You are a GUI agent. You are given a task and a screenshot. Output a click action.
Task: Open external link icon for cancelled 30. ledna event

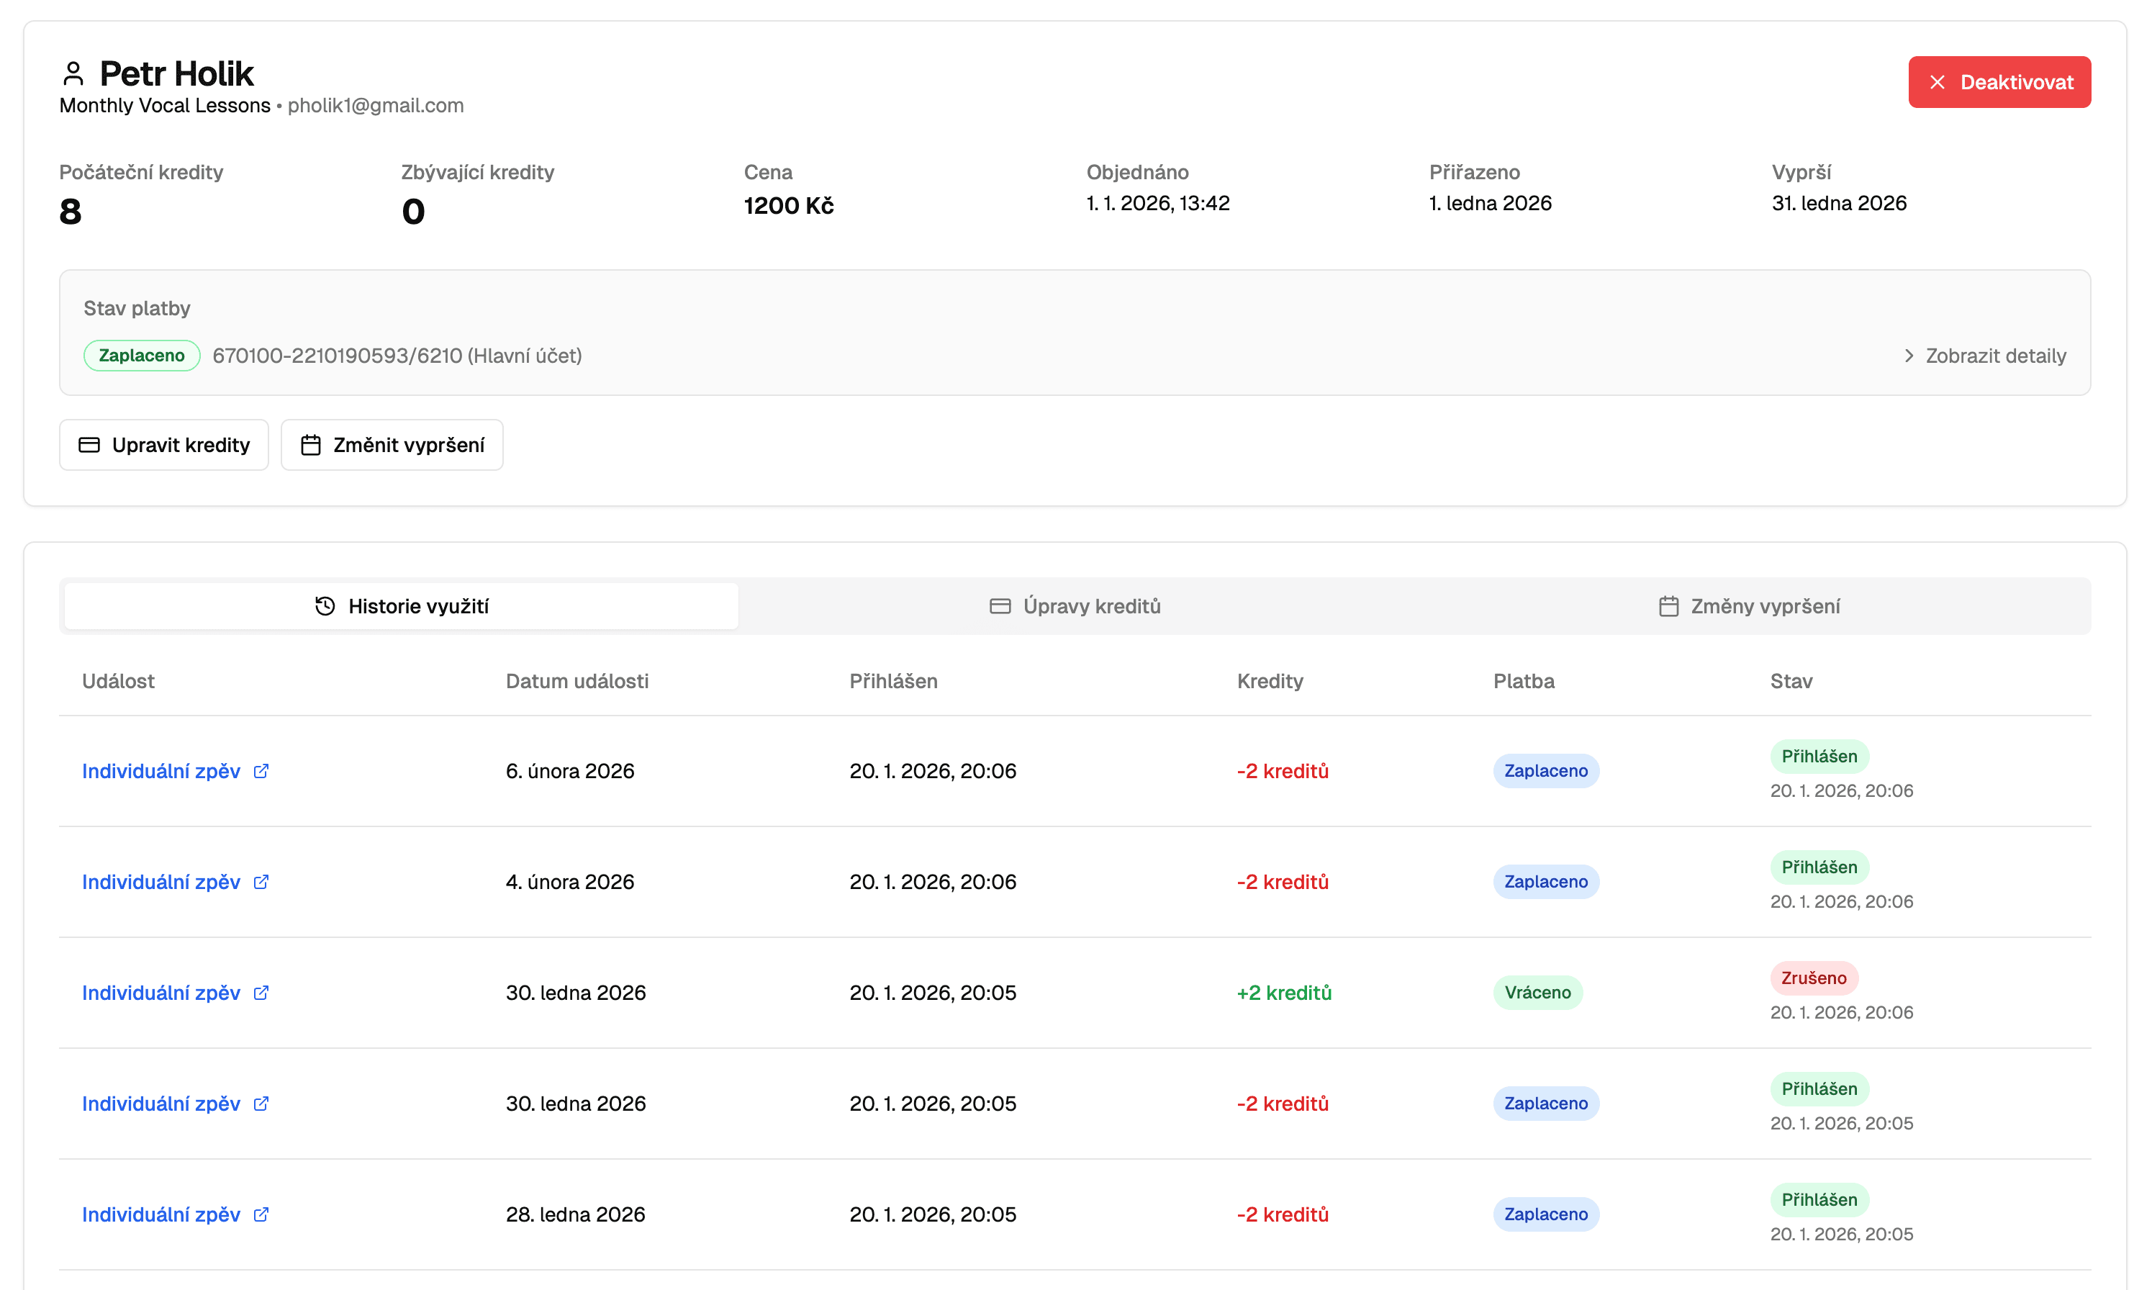coord(261,993)
